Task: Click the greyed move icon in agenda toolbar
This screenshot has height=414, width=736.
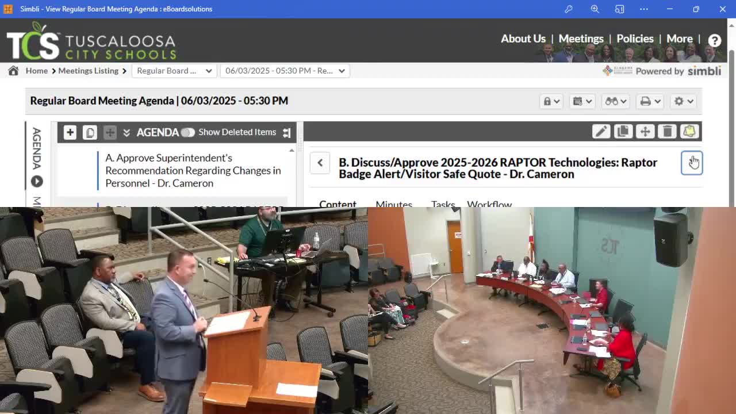Action: pos(110,132)
